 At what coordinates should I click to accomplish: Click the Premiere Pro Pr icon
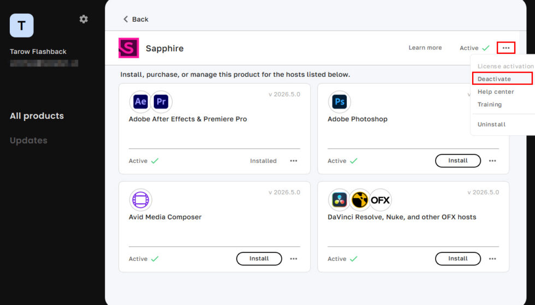(161, 101)
